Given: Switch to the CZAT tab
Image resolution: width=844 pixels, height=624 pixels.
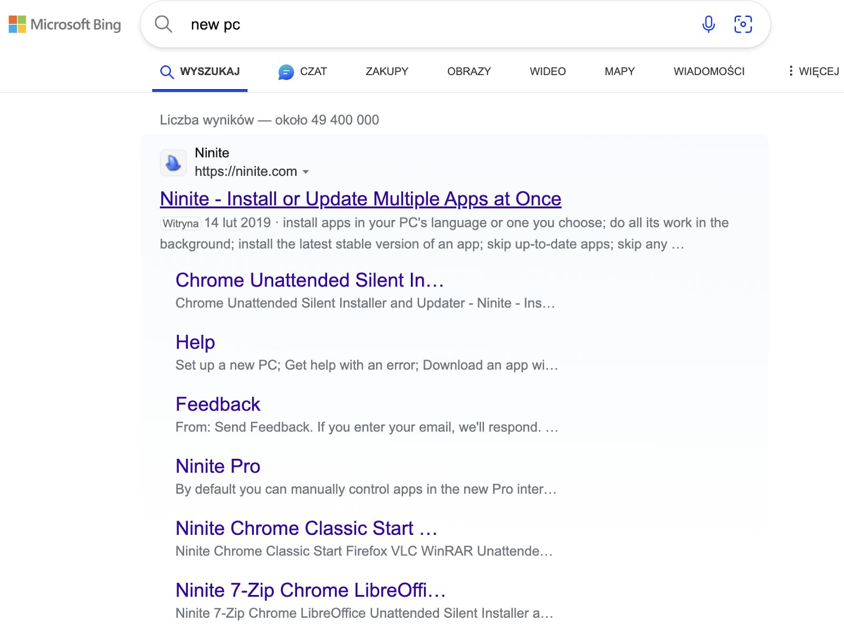Looking at the screenshot, I should [313, 71].
